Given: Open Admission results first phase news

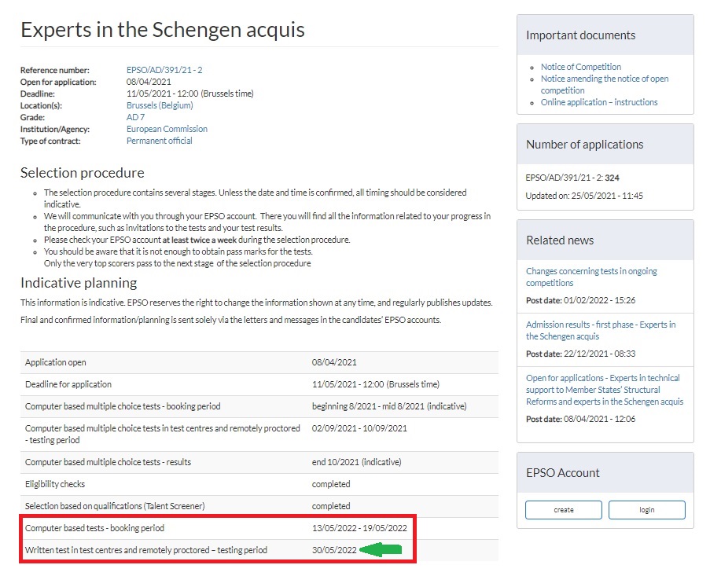Looking at the screenshot, I should click(600, 330).
